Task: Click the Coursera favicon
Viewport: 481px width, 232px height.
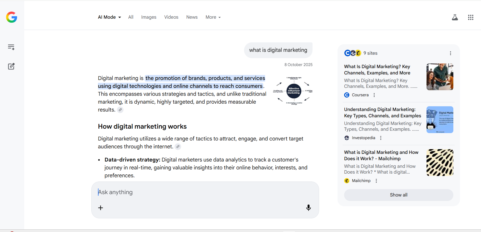Action: pyautogui.click(x=347, y=95)
